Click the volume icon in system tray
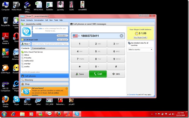This screenshot has height=118, width=189. coord(173,114)
